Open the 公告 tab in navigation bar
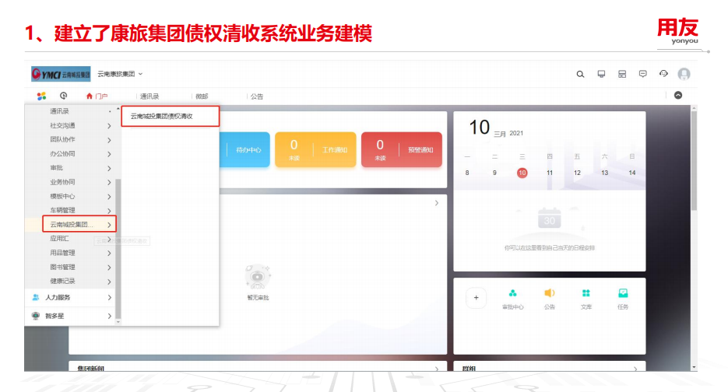This screenshot has width=728, height=392. tap(257, 96)
